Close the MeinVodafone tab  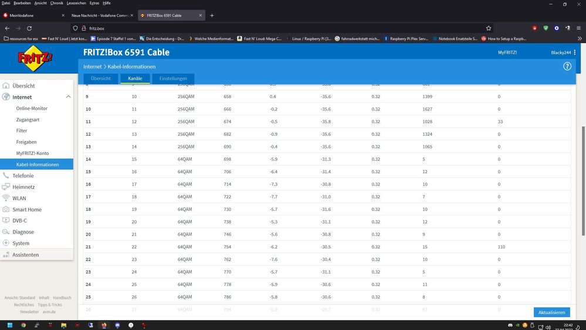click(63, 15)
